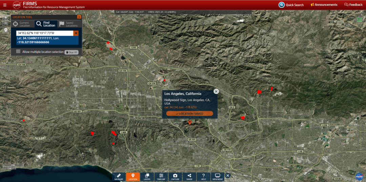366x182 pixels.
Task: Switch to the Saved Locations tab
Action: (x=68, y=24)
